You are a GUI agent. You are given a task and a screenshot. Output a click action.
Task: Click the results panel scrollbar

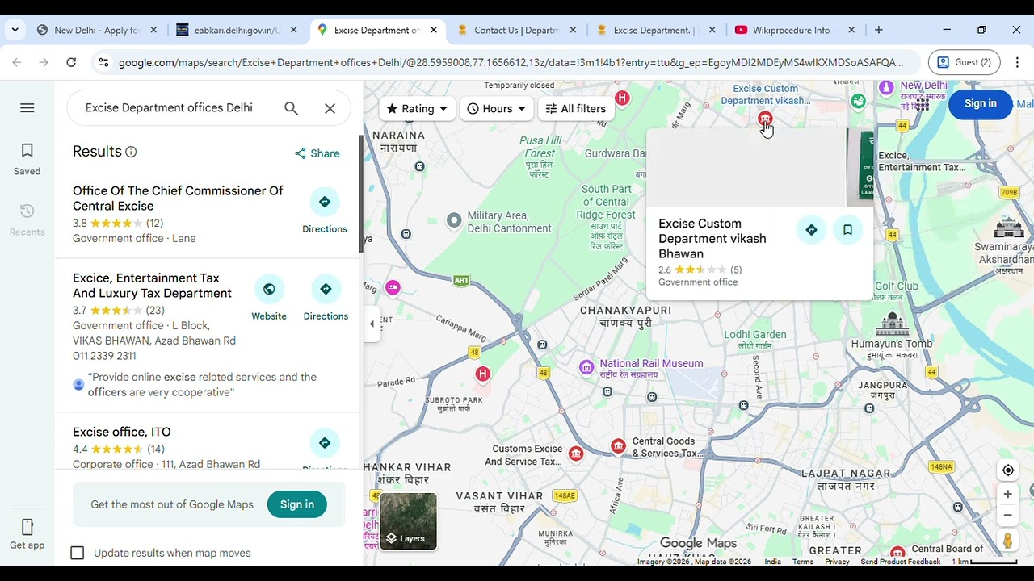coord(360,194)
